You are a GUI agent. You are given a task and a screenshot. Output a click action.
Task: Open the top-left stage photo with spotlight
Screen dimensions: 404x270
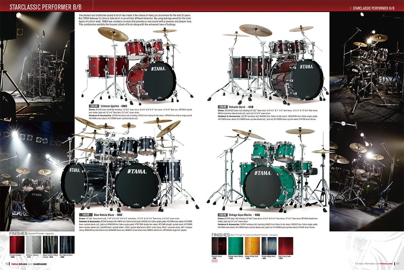click(x=37, y=66)
